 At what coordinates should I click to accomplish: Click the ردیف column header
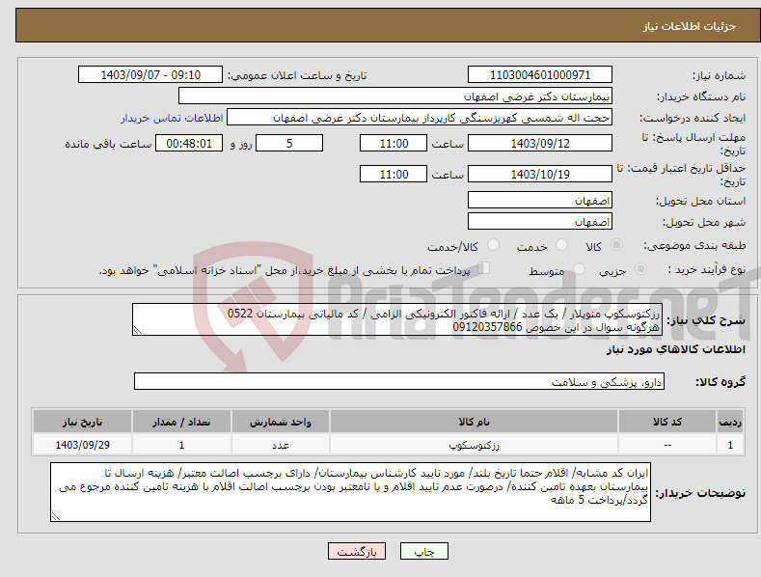coord(730,422)
